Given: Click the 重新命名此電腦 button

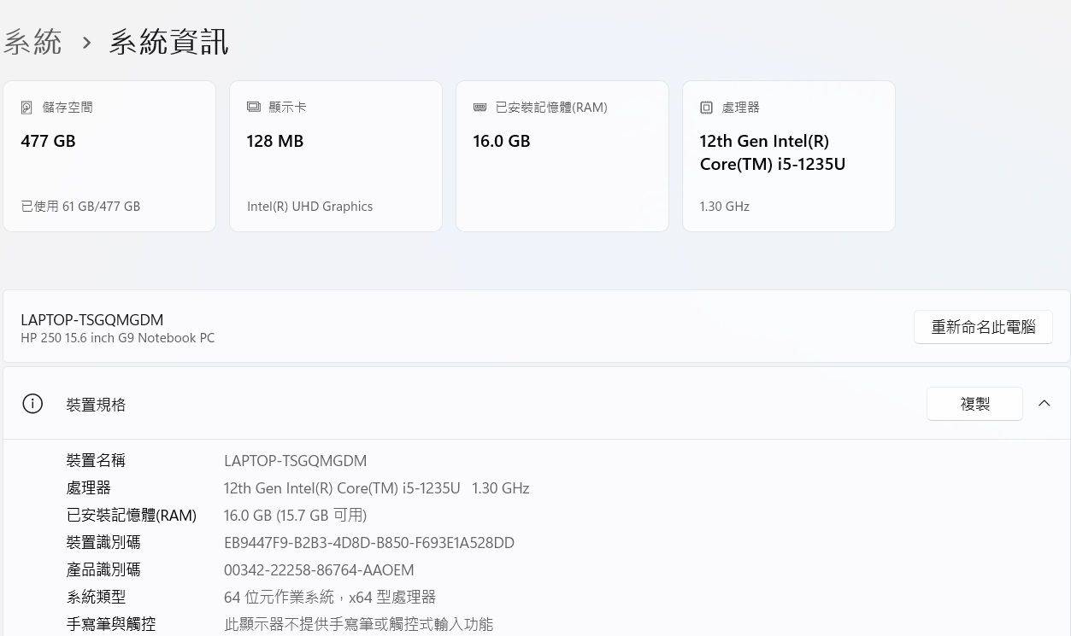Looking at the screenshot, I should (x=983, y=327).
